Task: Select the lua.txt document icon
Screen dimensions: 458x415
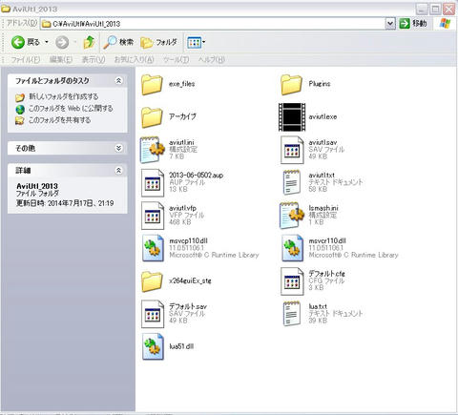Action: 292,314
